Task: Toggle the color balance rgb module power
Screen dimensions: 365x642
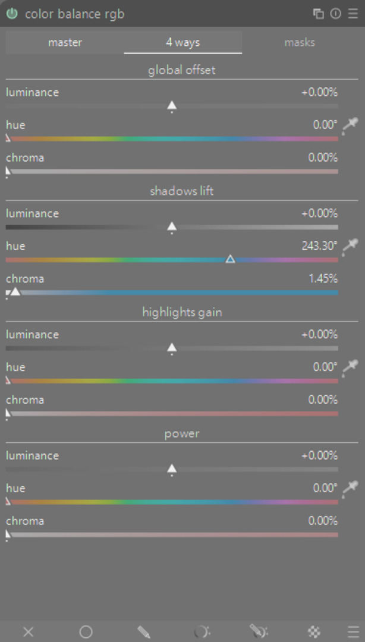Action: (12, 14)
